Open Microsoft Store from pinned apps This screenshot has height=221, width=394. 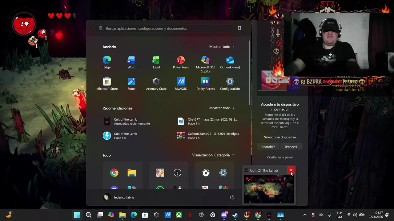[x=107, y=84]
